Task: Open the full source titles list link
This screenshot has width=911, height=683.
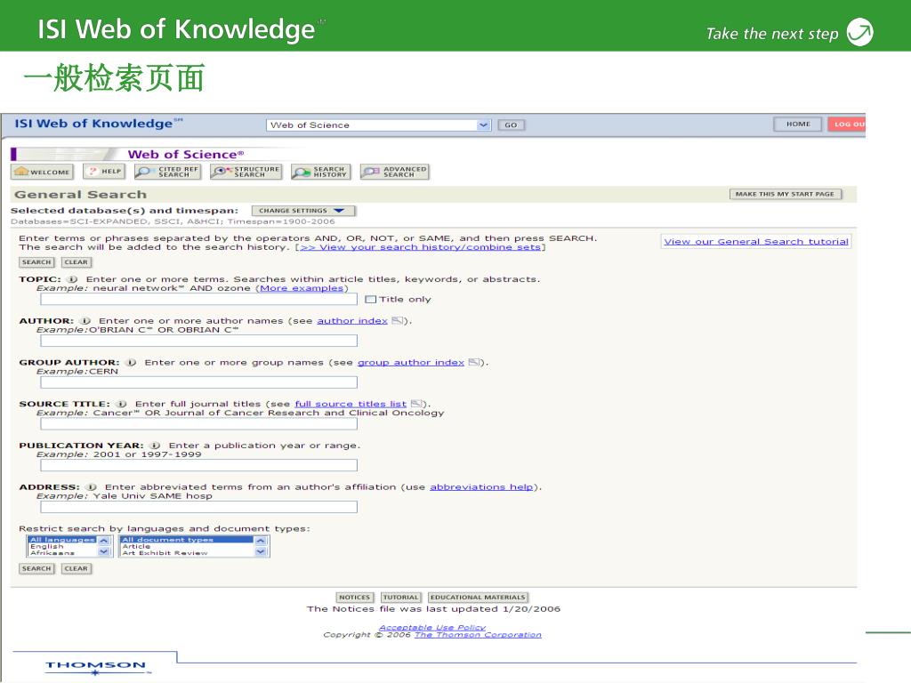Action: click(x=351, y=404)
